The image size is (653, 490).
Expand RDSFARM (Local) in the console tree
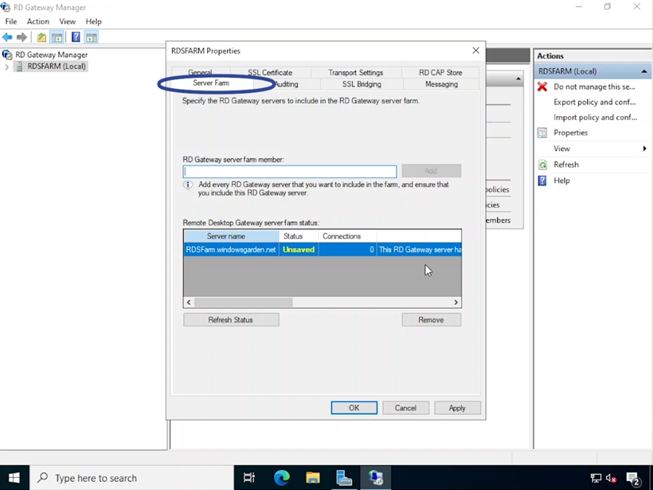click(5, 66)
